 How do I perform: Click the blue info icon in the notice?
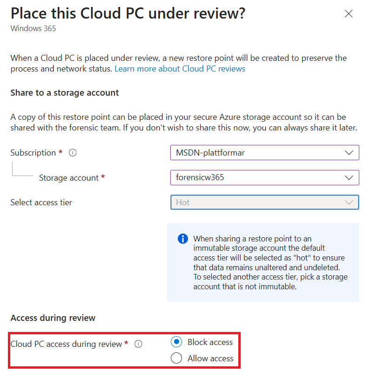pyautogui.click(x=183, y=239)
